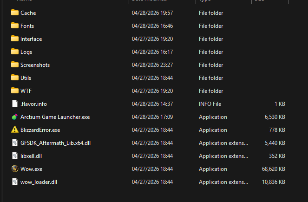
Task: Click the wow_loader.dll file icon
Action: pyautogui.click(x=14, y=182)
